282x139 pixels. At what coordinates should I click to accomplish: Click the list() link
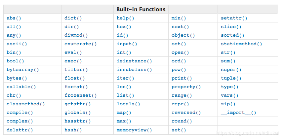126,95
